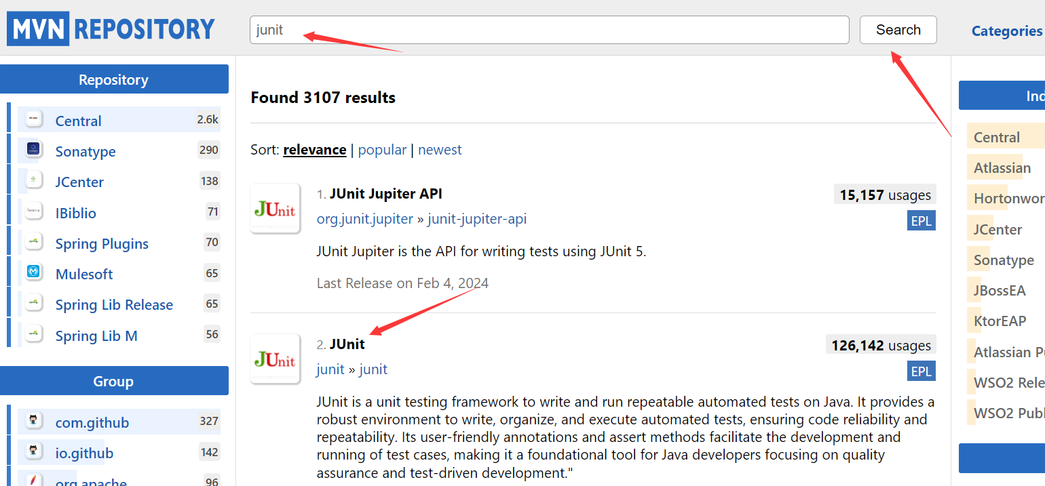Click Atlassian in right indexed list
The image size is (1045, 486).
point(1002,167)
